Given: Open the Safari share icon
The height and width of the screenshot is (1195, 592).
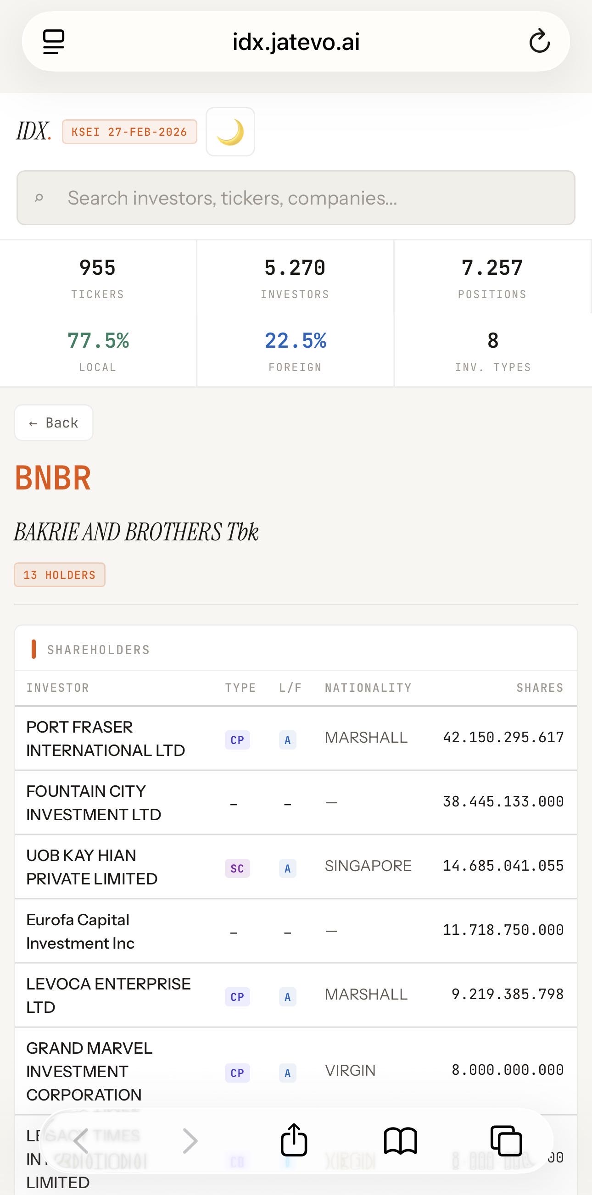Looking at the screenshot, I should [x=294, y=1140].
